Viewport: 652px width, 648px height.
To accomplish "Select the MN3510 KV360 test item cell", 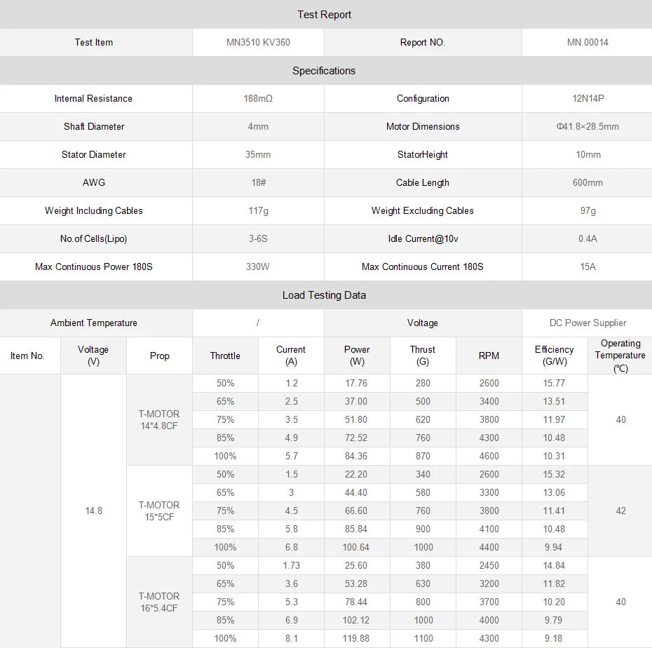I will coord(258,43).
